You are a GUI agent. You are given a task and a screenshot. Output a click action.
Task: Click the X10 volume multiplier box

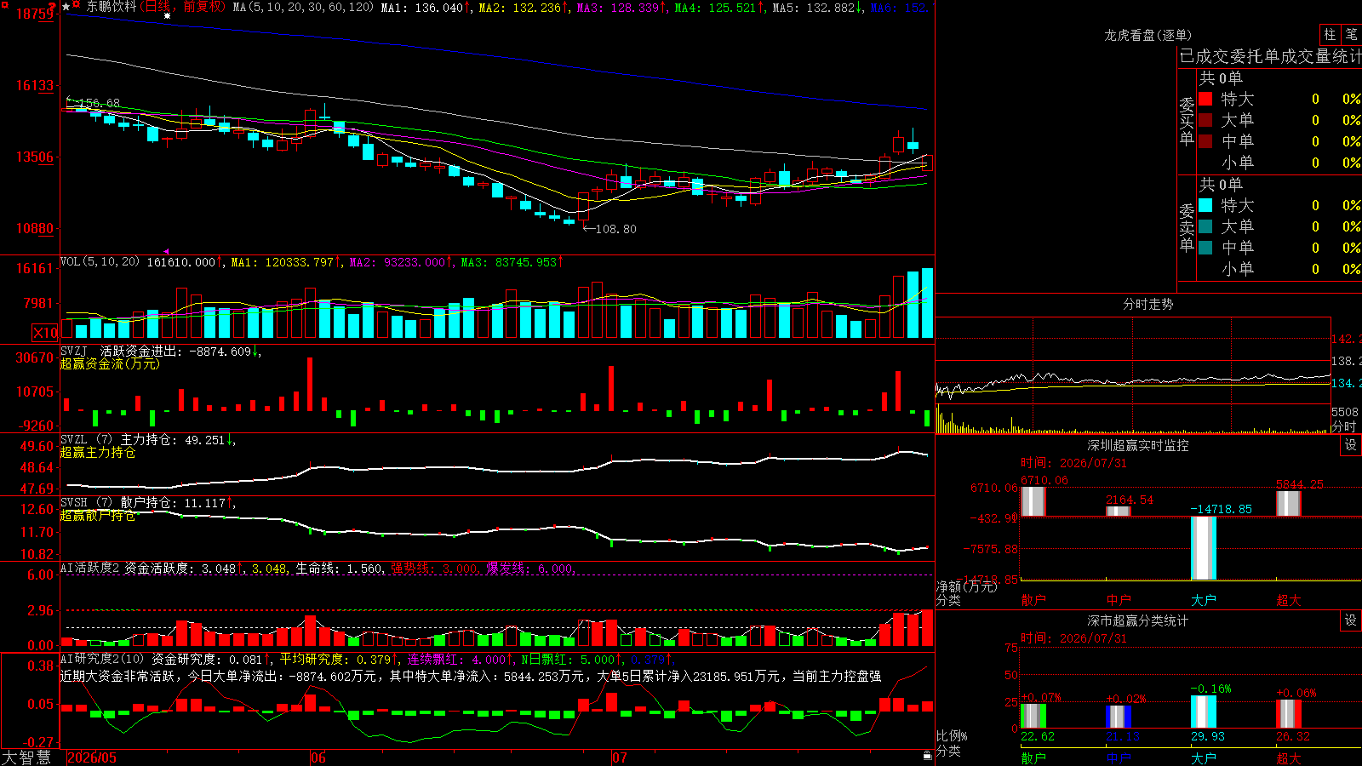45,333
